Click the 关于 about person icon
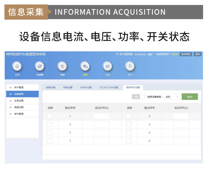 pyautogui.click(x=130, y=67)
